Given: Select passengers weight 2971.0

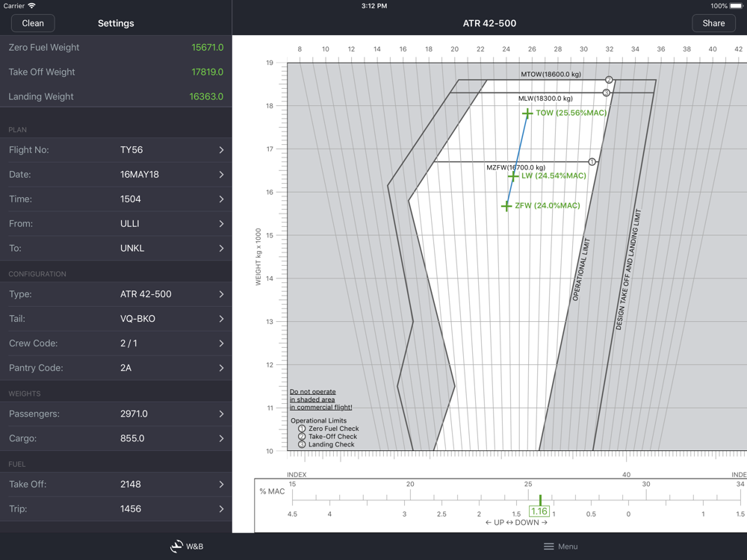Looking at the screenshot, I should pos(134,414).
